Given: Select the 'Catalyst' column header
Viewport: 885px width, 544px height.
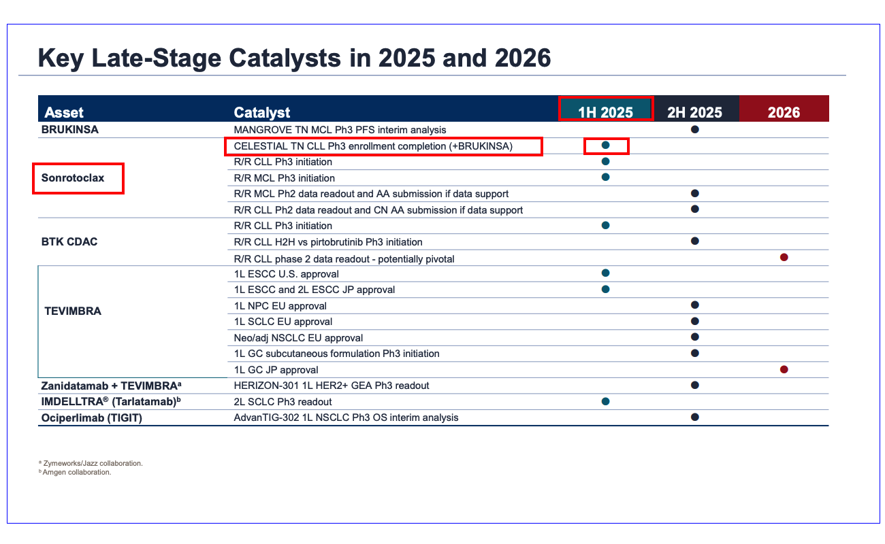Looking at the screenshot, I should pos(262,113).
